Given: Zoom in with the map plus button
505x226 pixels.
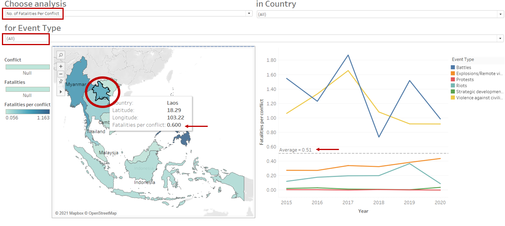Looking at the screenshot, I should tap(61, 66).
